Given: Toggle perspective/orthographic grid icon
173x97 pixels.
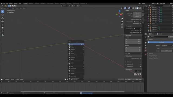Looking at the screenshot, I should click(122, 27).
